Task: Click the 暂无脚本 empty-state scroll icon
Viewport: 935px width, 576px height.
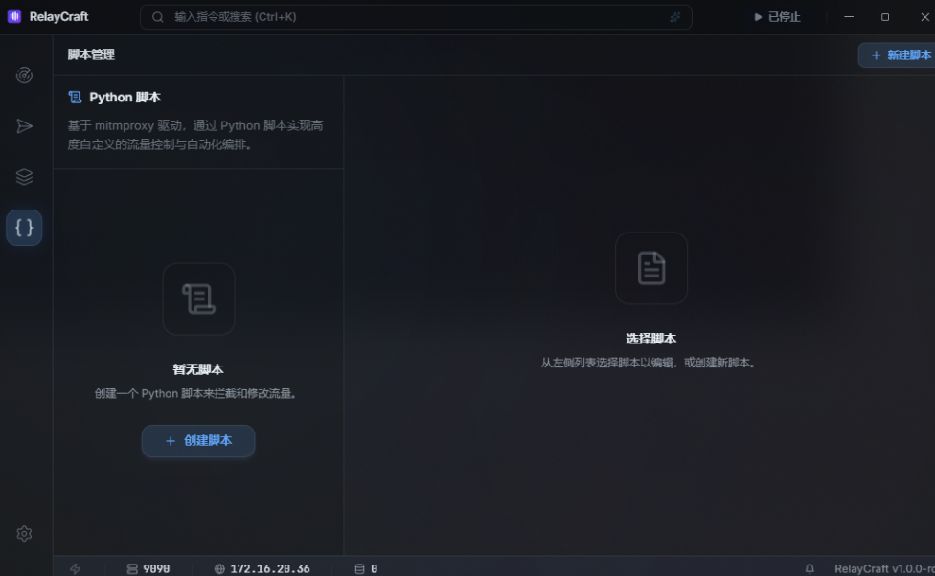Action: 198,299
